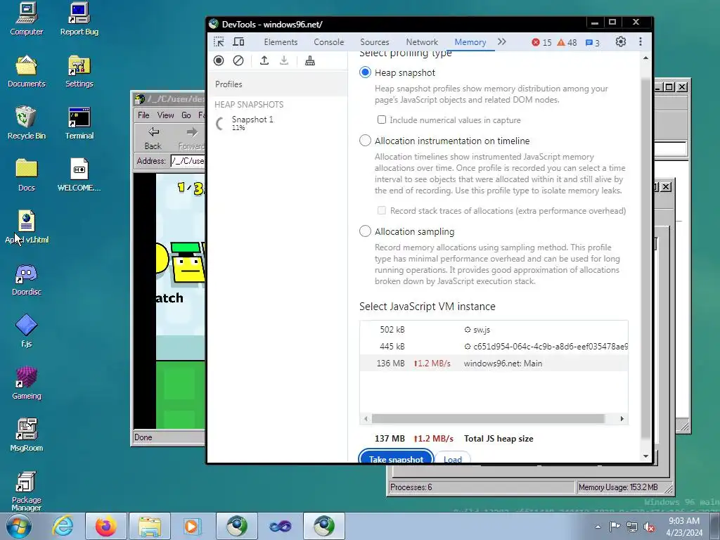The image size is (720, 540).
Task: Launch the Terminal desktop shortcut
Action: click(79, 124)
